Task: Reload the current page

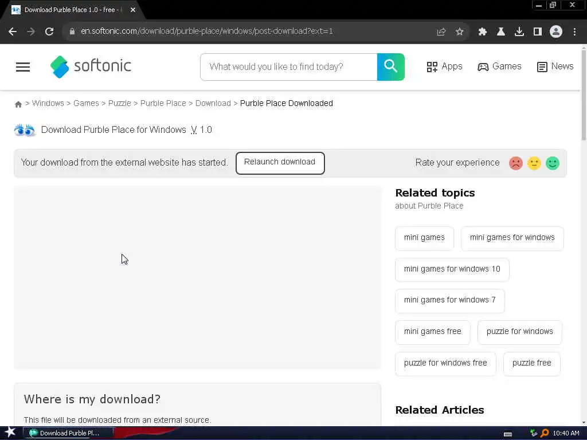Action: pyautogui.click(x=49, y=32)
